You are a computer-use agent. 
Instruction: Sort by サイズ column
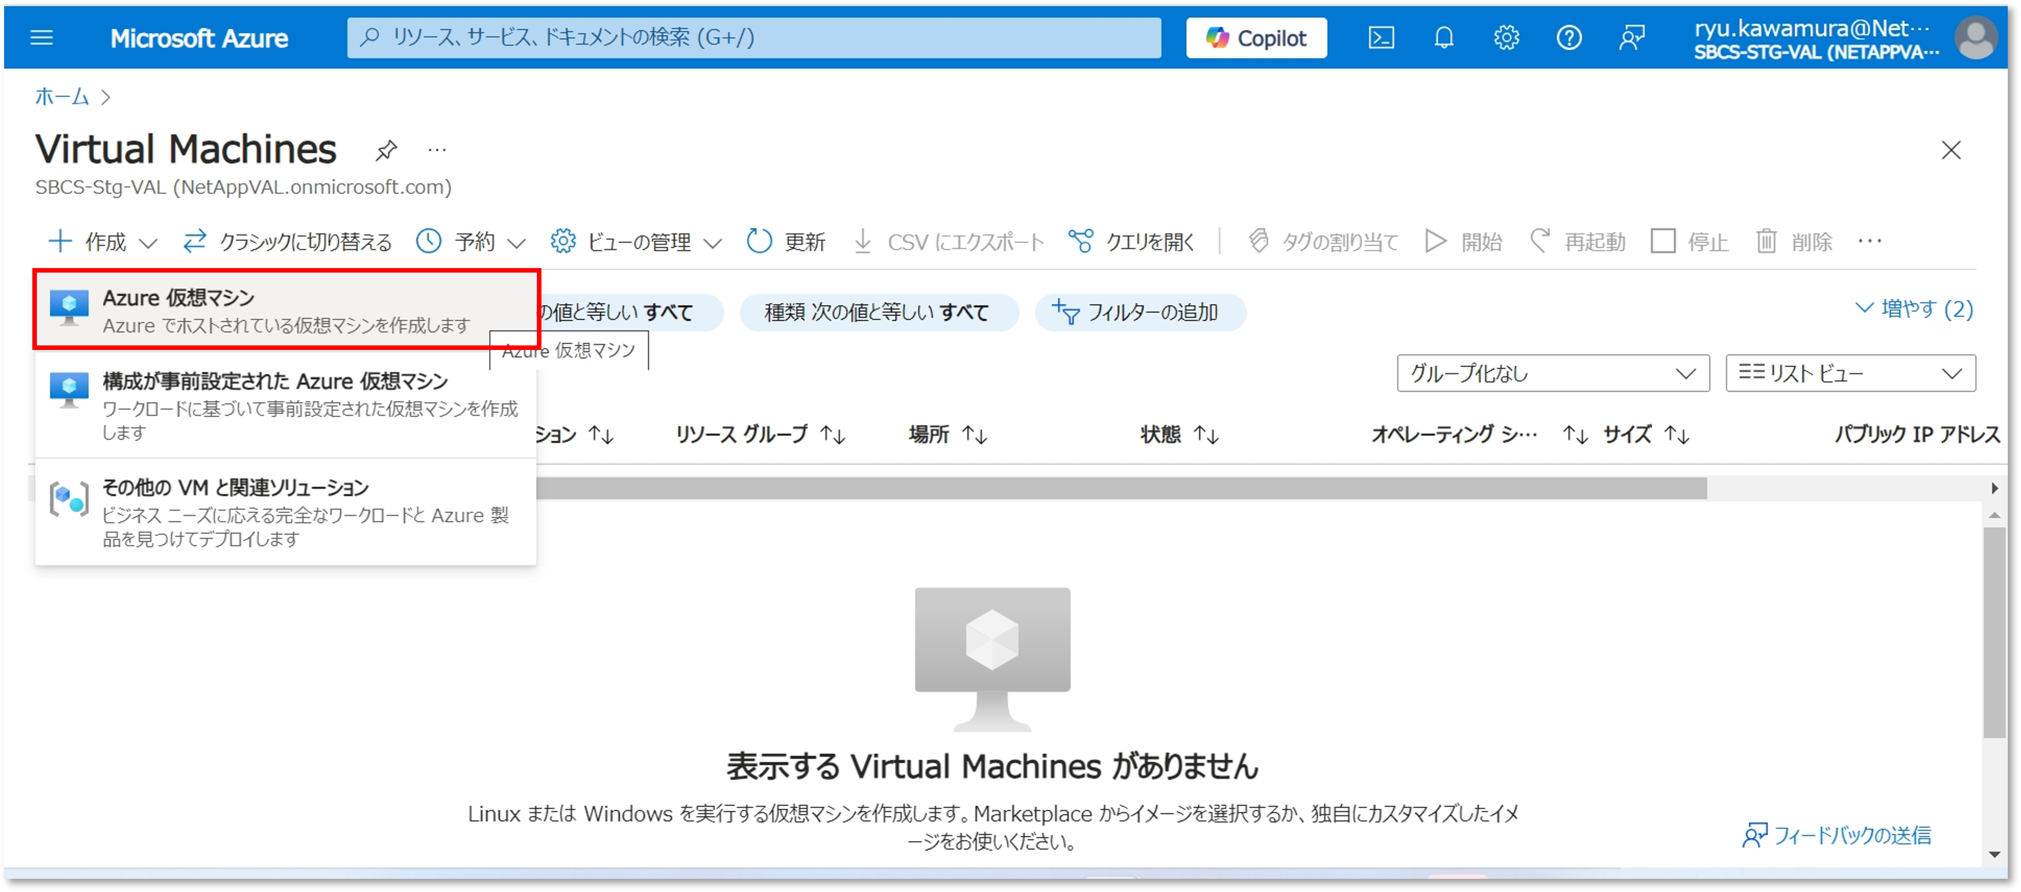pos(1646,434)
